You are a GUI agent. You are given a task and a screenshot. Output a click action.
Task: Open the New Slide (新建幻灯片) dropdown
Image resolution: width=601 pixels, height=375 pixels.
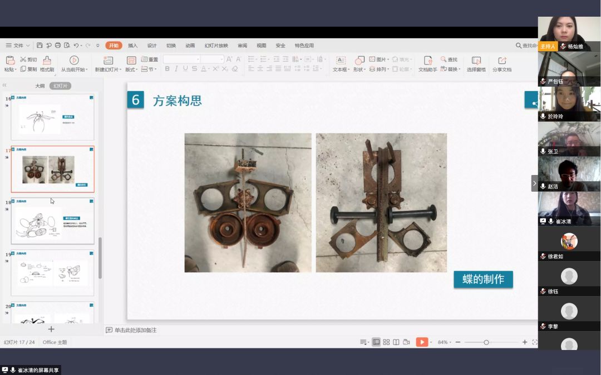coord(107,70)
